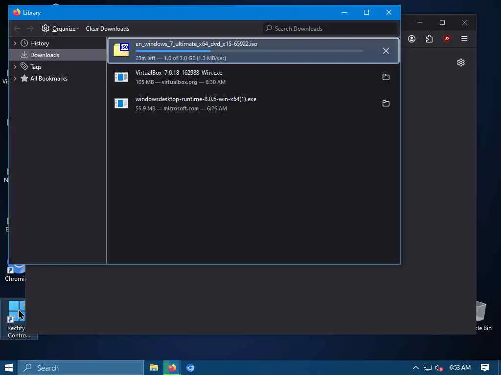Viewport: 501px width, 375px height.
Task: Open Firefox account icon in browser window
Action: (411, 39)
